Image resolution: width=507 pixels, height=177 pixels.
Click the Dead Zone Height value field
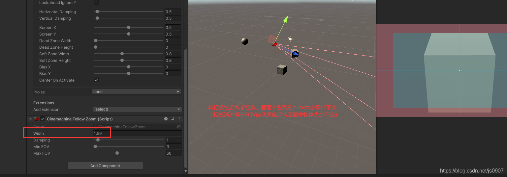(x=173, y=47)
